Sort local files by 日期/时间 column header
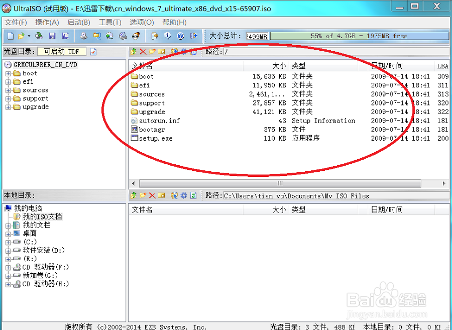This screenshot has width=452, height=330. coord(401,209)
